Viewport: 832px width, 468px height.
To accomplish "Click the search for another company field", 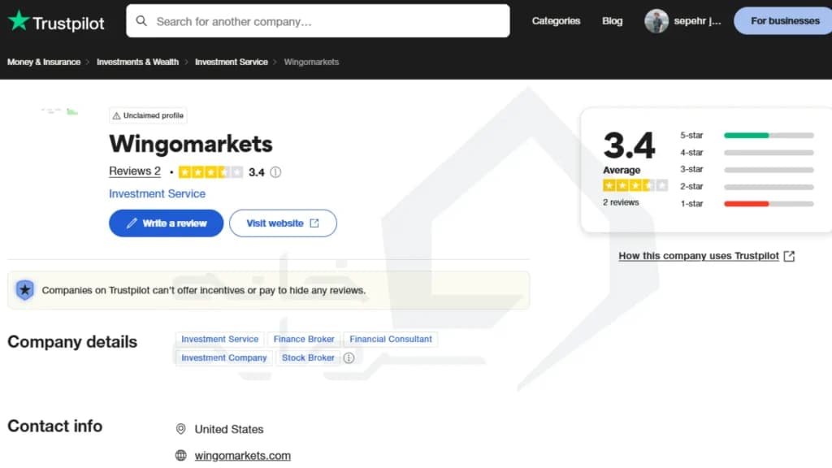I will 318,20.
